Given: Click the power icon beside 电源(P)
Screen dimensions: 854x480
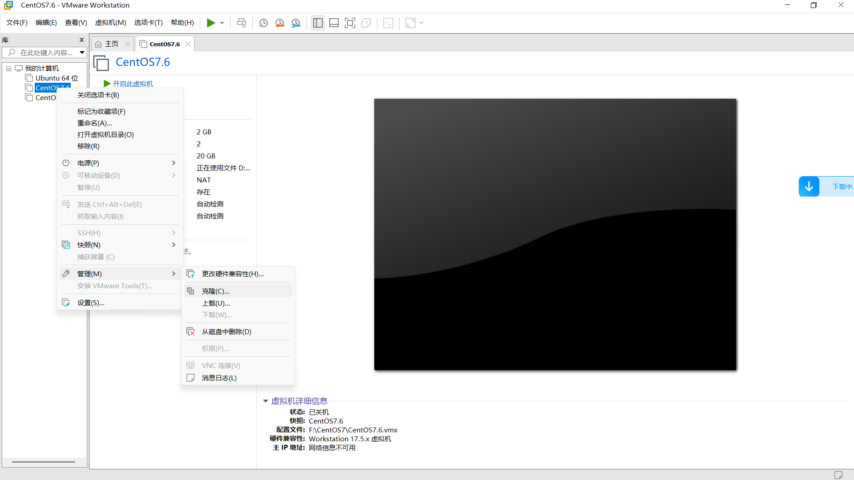Looking at the screenshot, I should 66,163.
